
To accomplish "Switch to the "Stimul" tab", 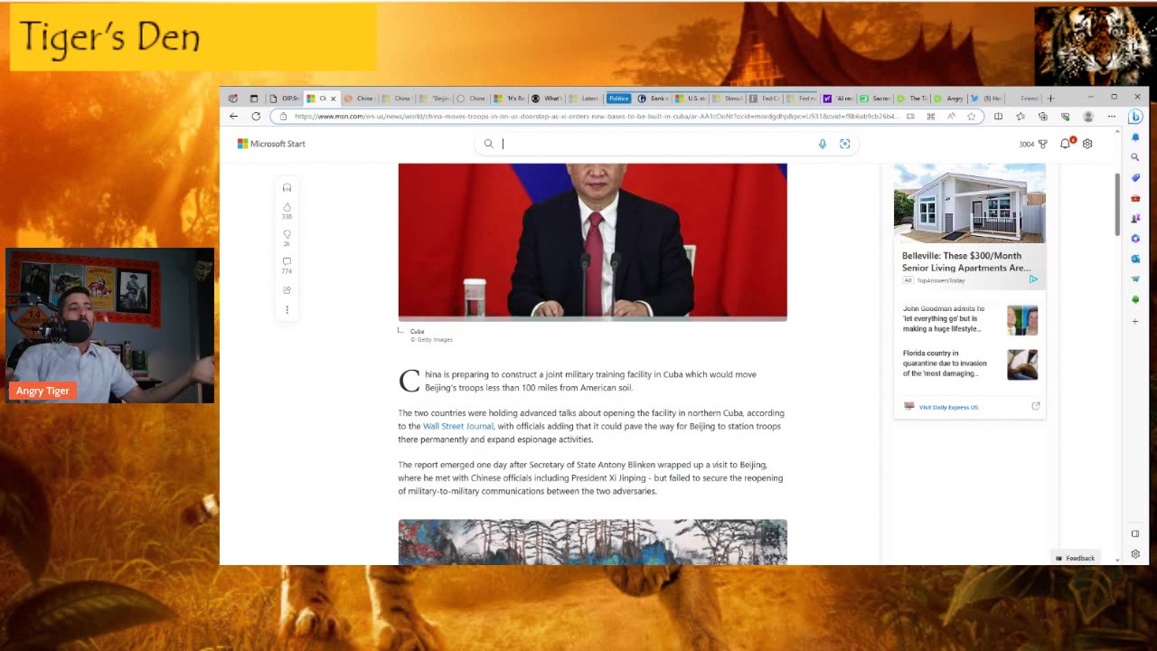I will [x=728, y=99].
